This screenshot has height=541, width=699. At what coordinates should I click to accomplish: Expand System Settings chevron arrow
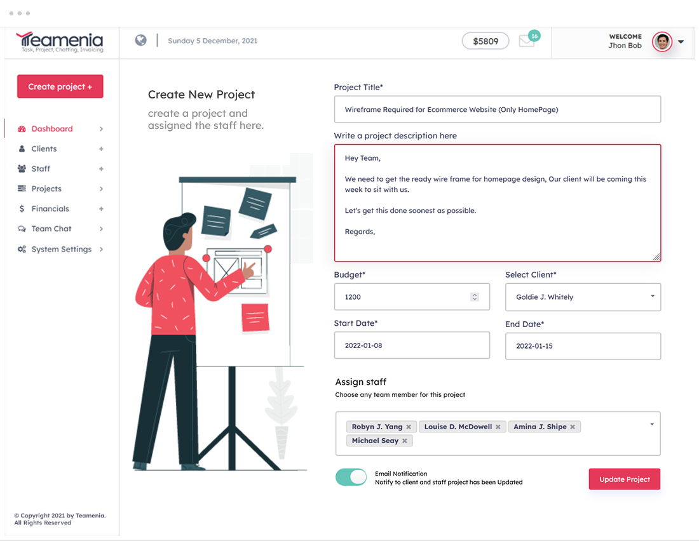tap(101, 249)
